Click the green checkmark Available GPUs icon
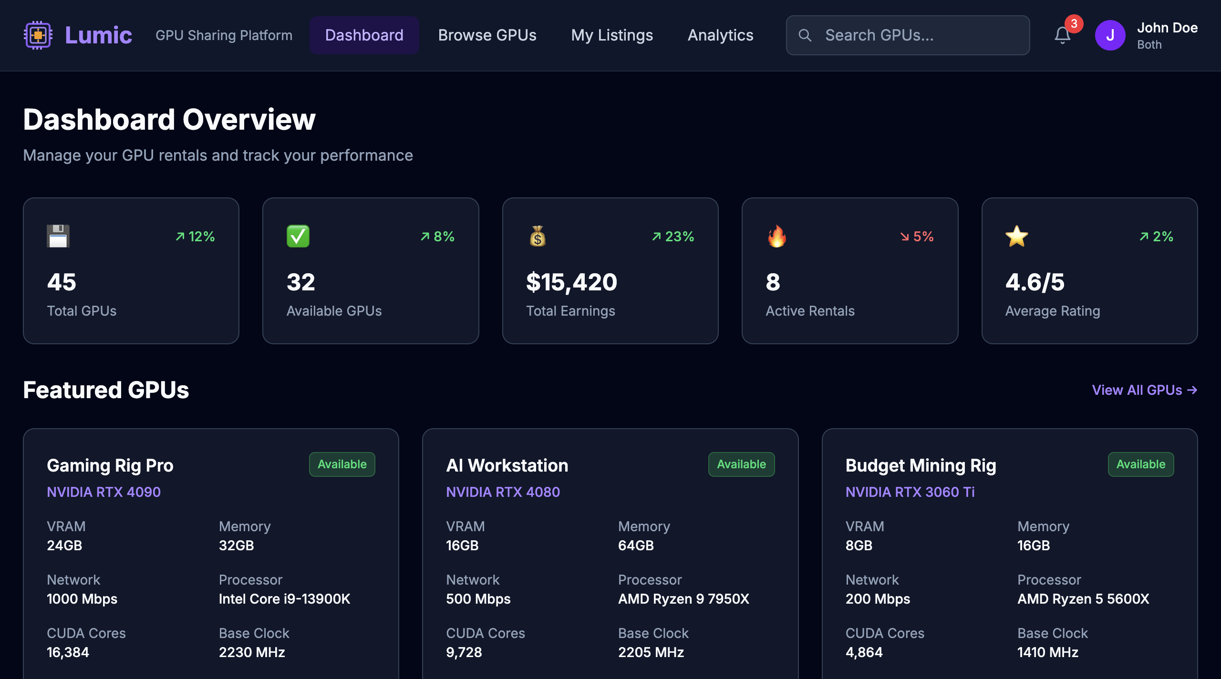Screen dimensions: 1221x679 (298, 236)
